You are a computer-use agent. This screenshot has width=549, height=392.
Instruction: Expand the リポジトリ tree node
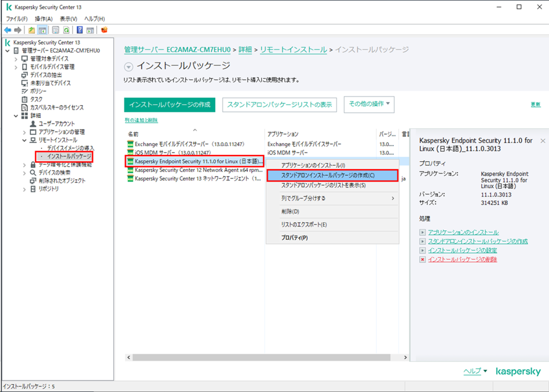pos(24,189)
